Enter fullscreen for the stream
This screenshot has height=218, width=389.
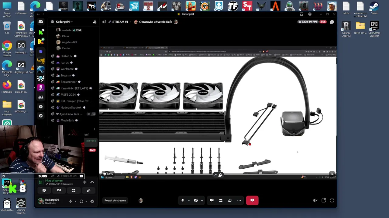[x=332, y=200]
